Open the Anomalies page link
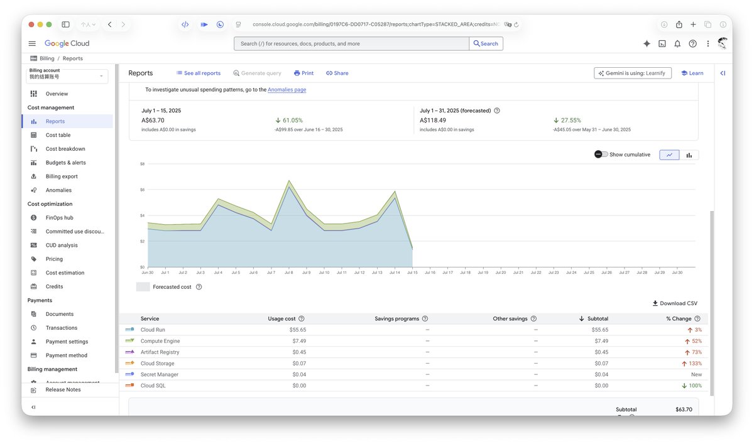This screenshot has width=754, height=444. (x=287, y=90)
